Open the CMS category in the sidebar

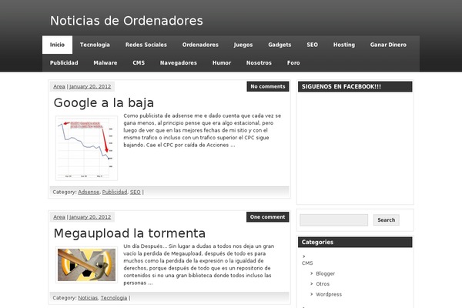point(307,263)
